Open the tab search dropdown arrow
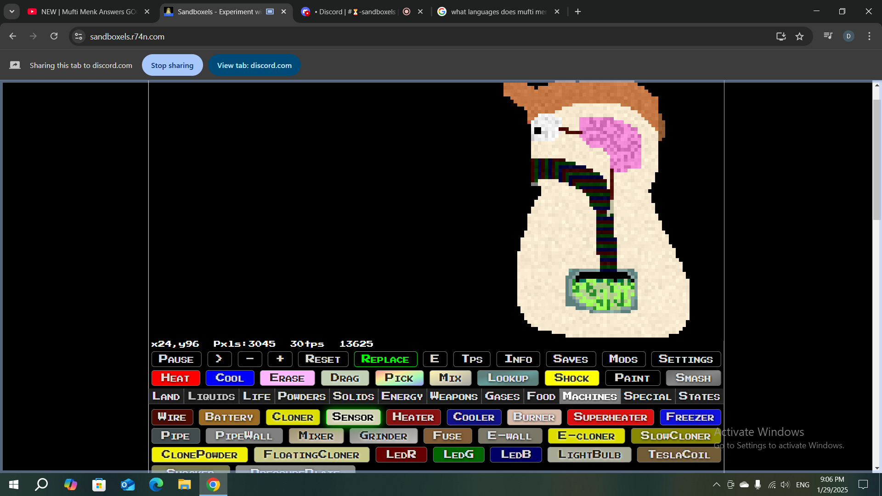This screenshot has width=882, height=496. coord(12,11)
